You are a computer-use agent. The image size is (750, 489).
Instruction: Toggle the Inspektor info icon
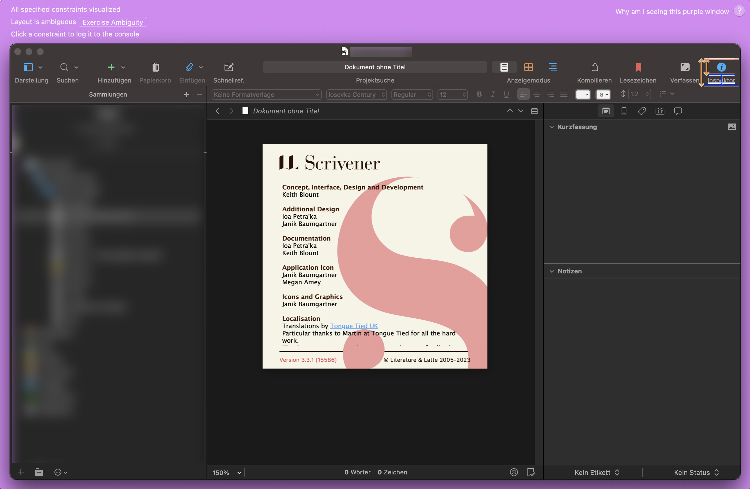pyautogui.click(x=721, y=67)
